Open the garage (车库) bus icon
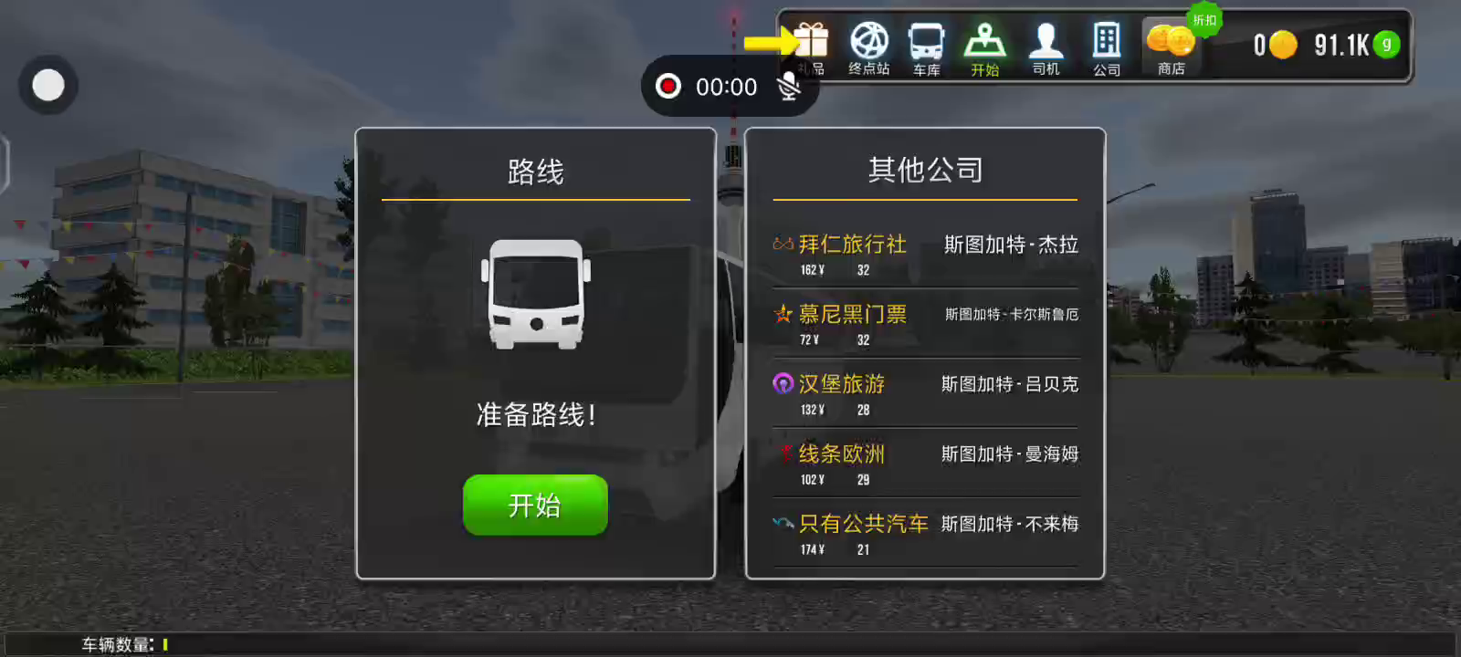This screenshot has width=1461, height=657. point(926,42)
